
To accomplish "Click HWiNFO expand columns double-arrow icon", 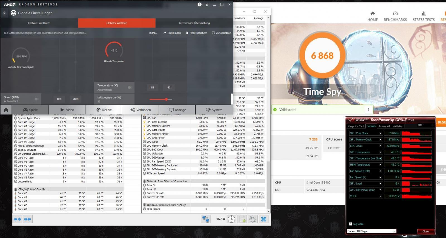I will (17, 219).
